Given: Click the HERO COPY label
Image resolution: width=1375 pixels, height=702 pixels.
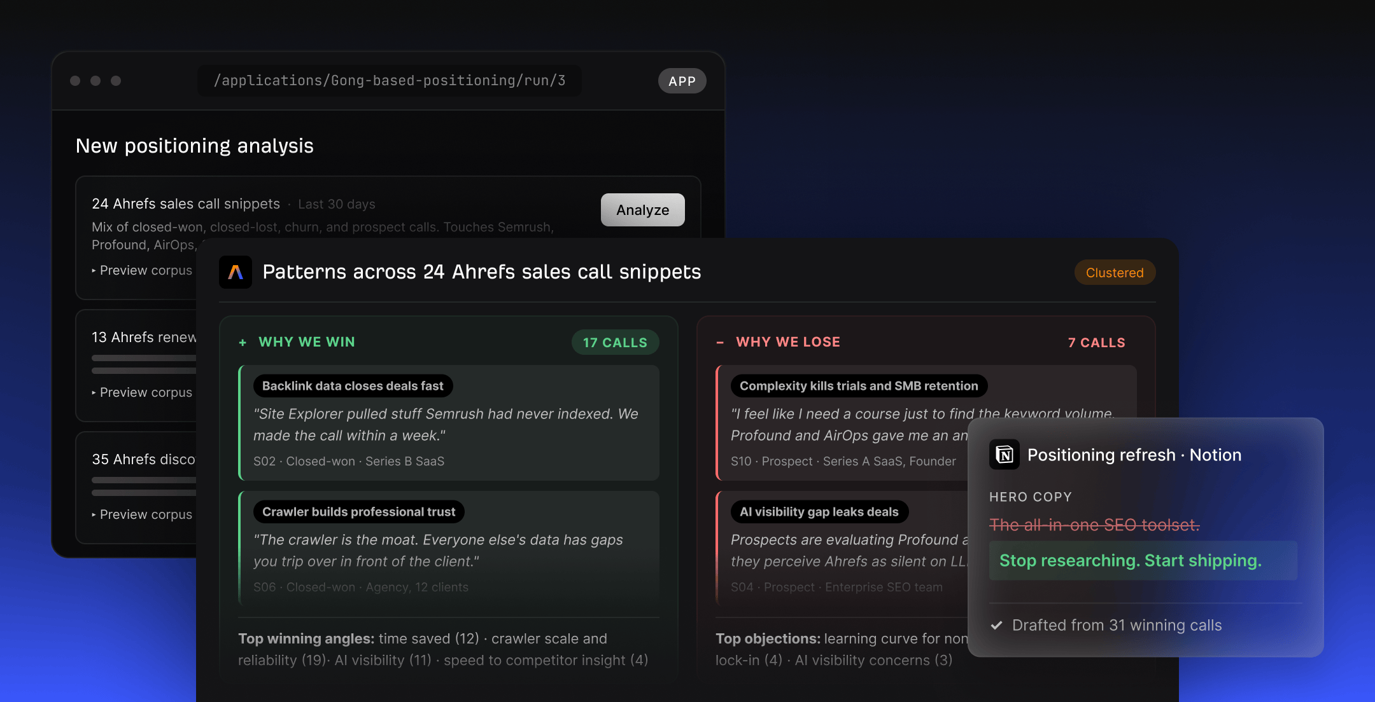Looking at the screenshot, I should [x=1031, y=497].
